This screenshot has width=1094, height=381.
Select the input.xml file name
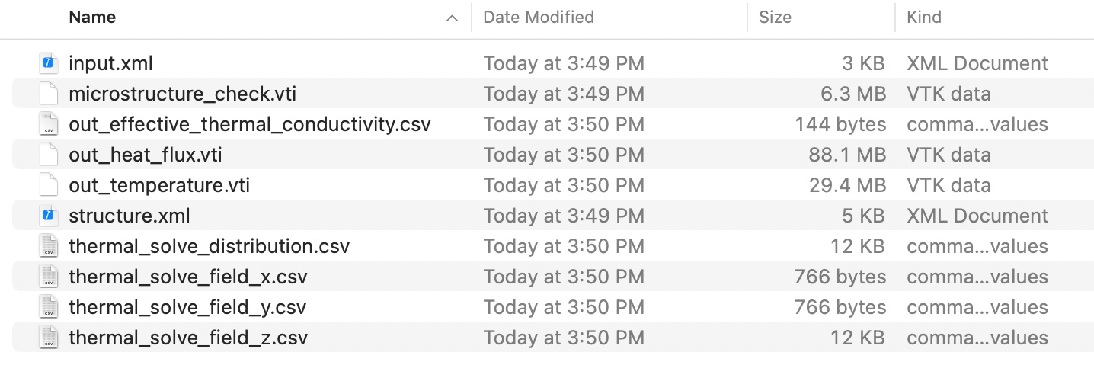[110, 63]
